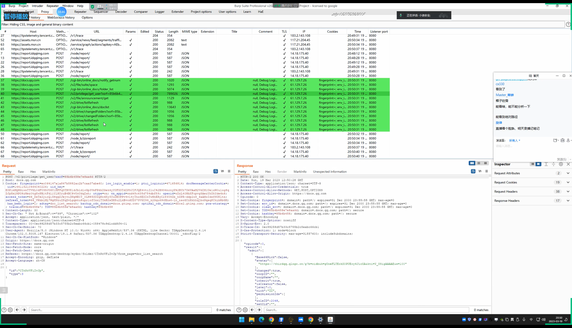Click the Response search help icon
The image size is (572, 328).
239,310
